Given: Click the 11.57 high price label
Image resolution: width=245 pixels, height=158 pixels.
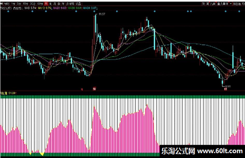Looking at the screenshot, I should (x=102, y=14).
